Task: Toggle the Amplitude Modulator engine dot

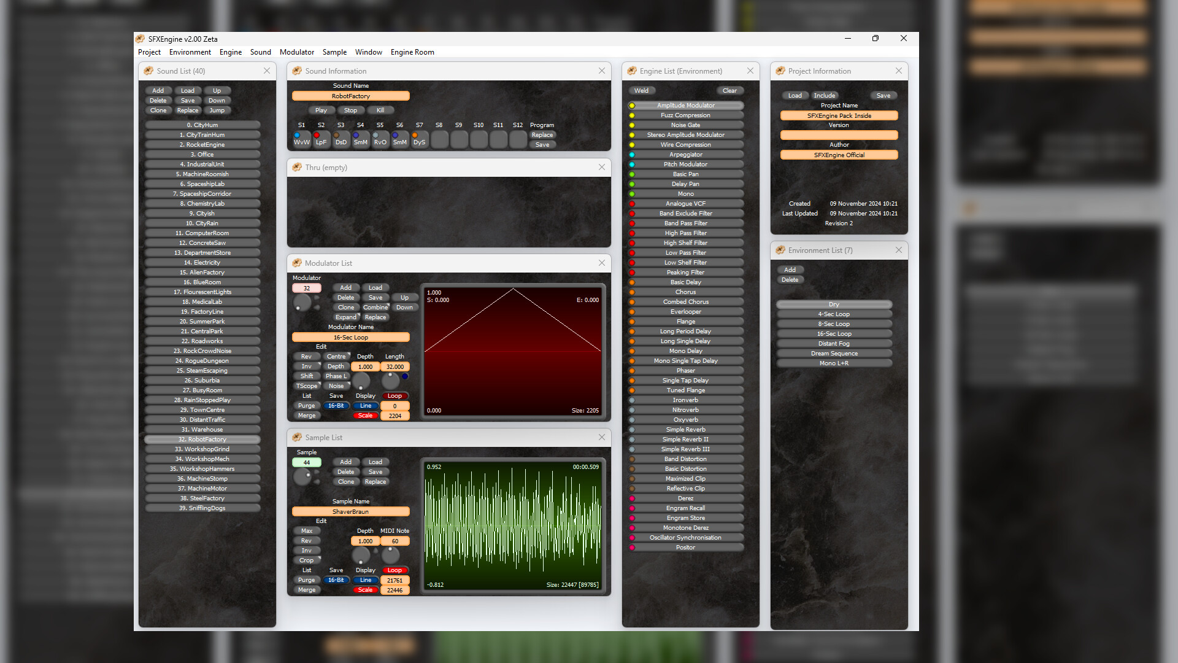Action: tap(632, 105)
